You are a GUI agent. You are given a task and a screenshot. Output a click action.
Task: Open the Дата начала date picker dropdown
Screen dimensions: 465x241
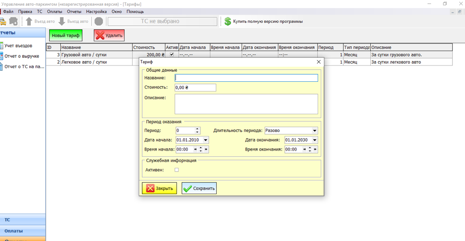point(206,140)
